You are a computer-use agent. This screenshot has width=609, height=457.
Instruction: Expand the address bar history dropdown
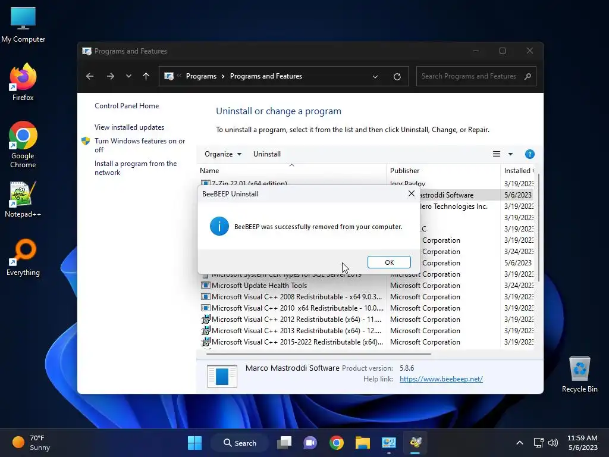coord(375,77)
